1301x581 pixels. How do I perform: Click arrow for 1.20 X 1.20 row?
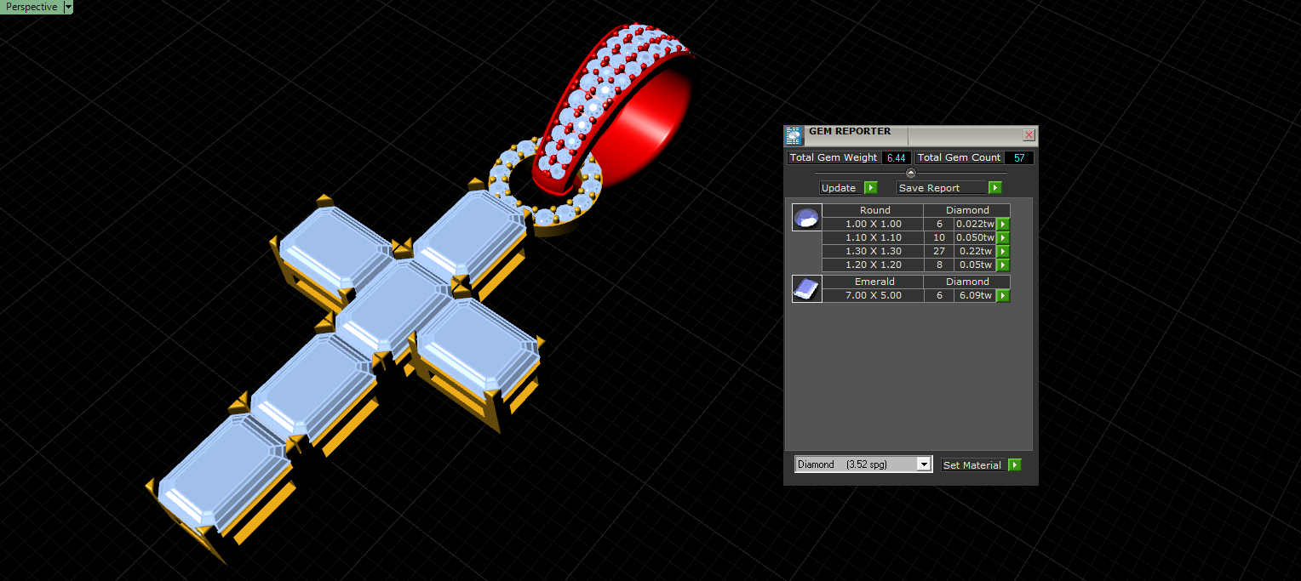pos(1003,265)
